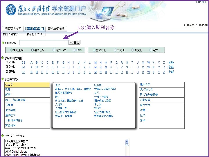Click the 总论 subcategory link
Viewport: 209px width, 157px height.
(57, 85)
